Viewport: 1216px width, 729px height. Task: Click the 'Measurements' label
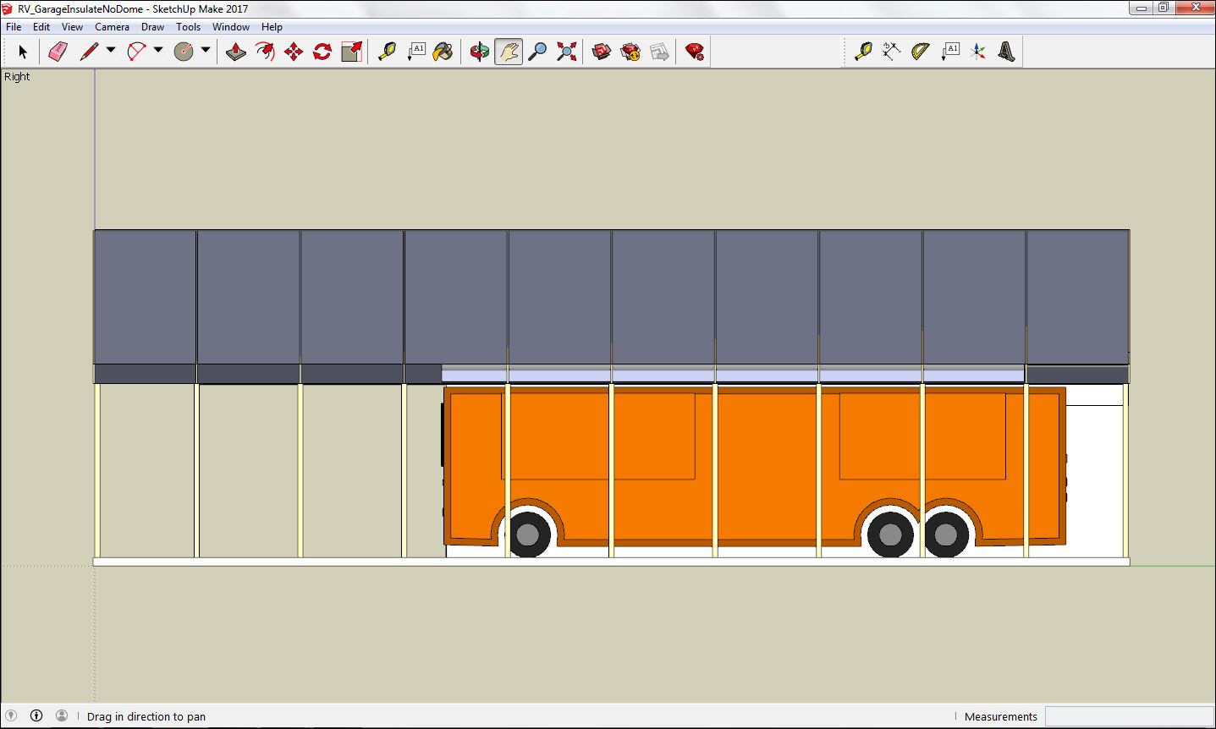[1000, 716]
